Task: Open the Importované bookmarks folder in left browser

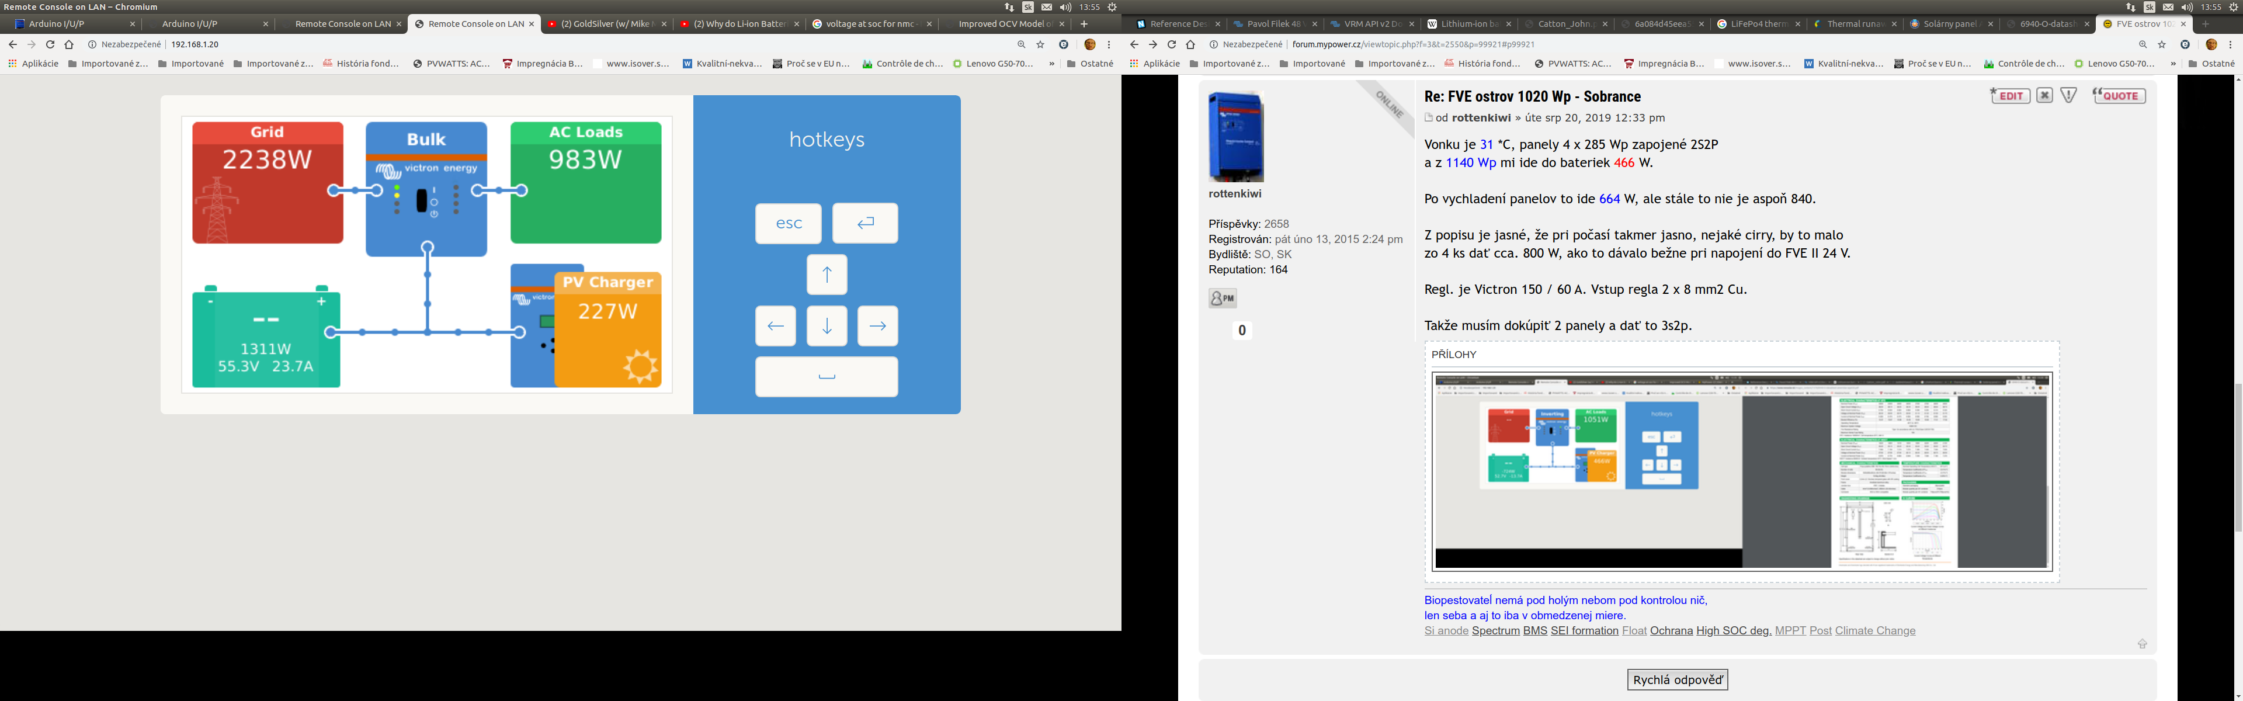Action: coord(190,64)
